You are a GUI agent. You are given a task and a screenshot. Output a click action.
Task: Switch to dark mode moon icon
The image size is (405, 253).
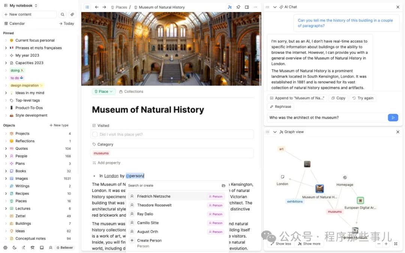tap(15, 248)
